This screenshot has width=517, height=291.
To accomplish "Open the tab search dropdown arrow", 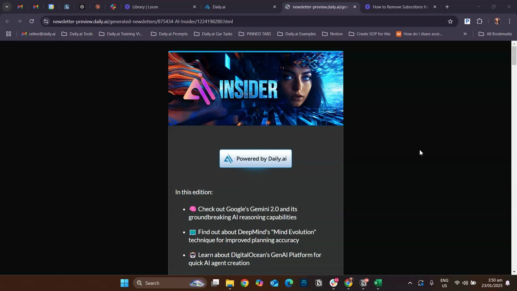I will tap(7, 7).
